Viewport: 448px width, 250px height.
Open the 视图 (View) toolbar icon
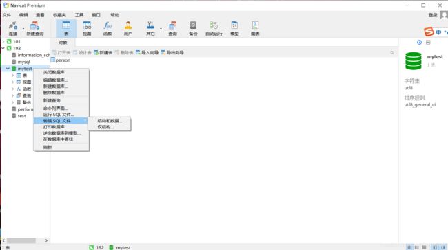click(x=87, y=28)
